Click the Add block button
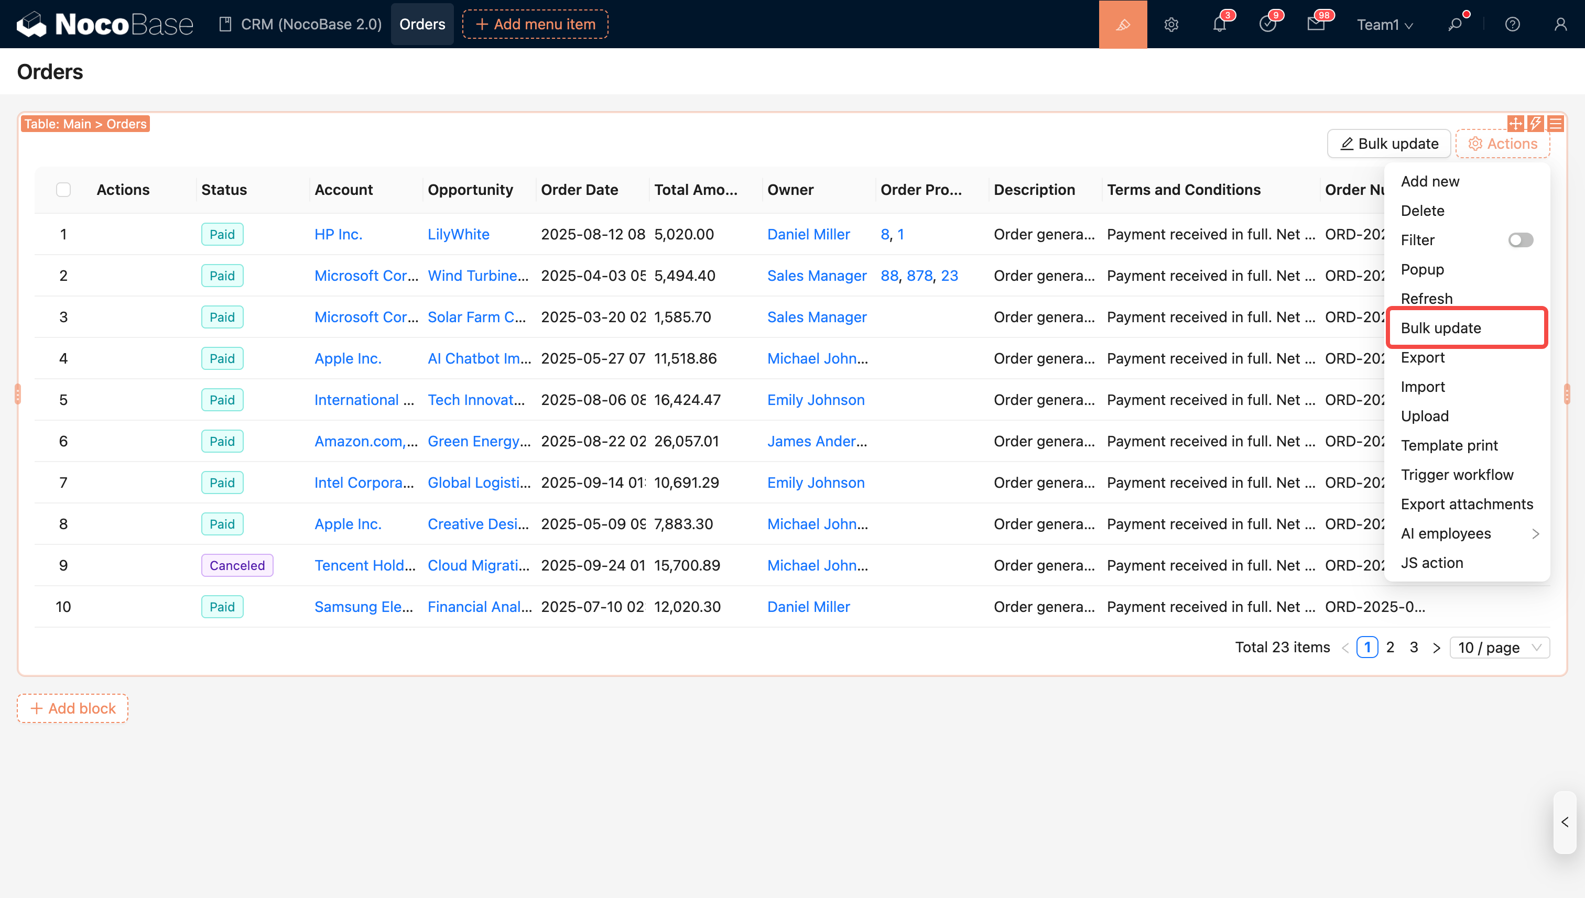The image size is (1585, 898). point(73,708)
